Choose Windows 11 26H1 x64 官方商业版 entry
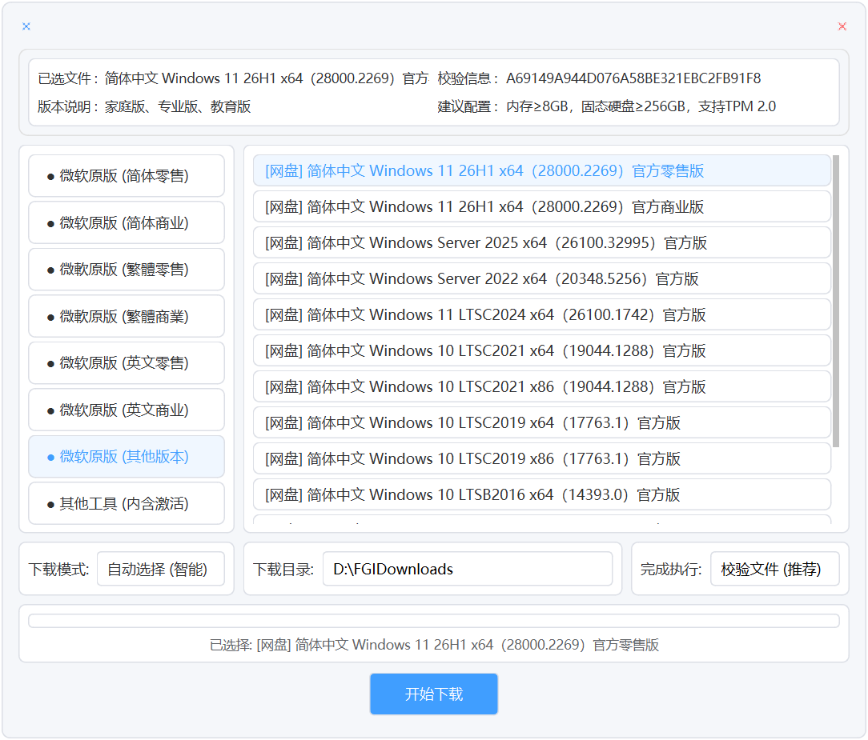The width and height of the screenshot is (868, 740). click(x=542, y=207)
